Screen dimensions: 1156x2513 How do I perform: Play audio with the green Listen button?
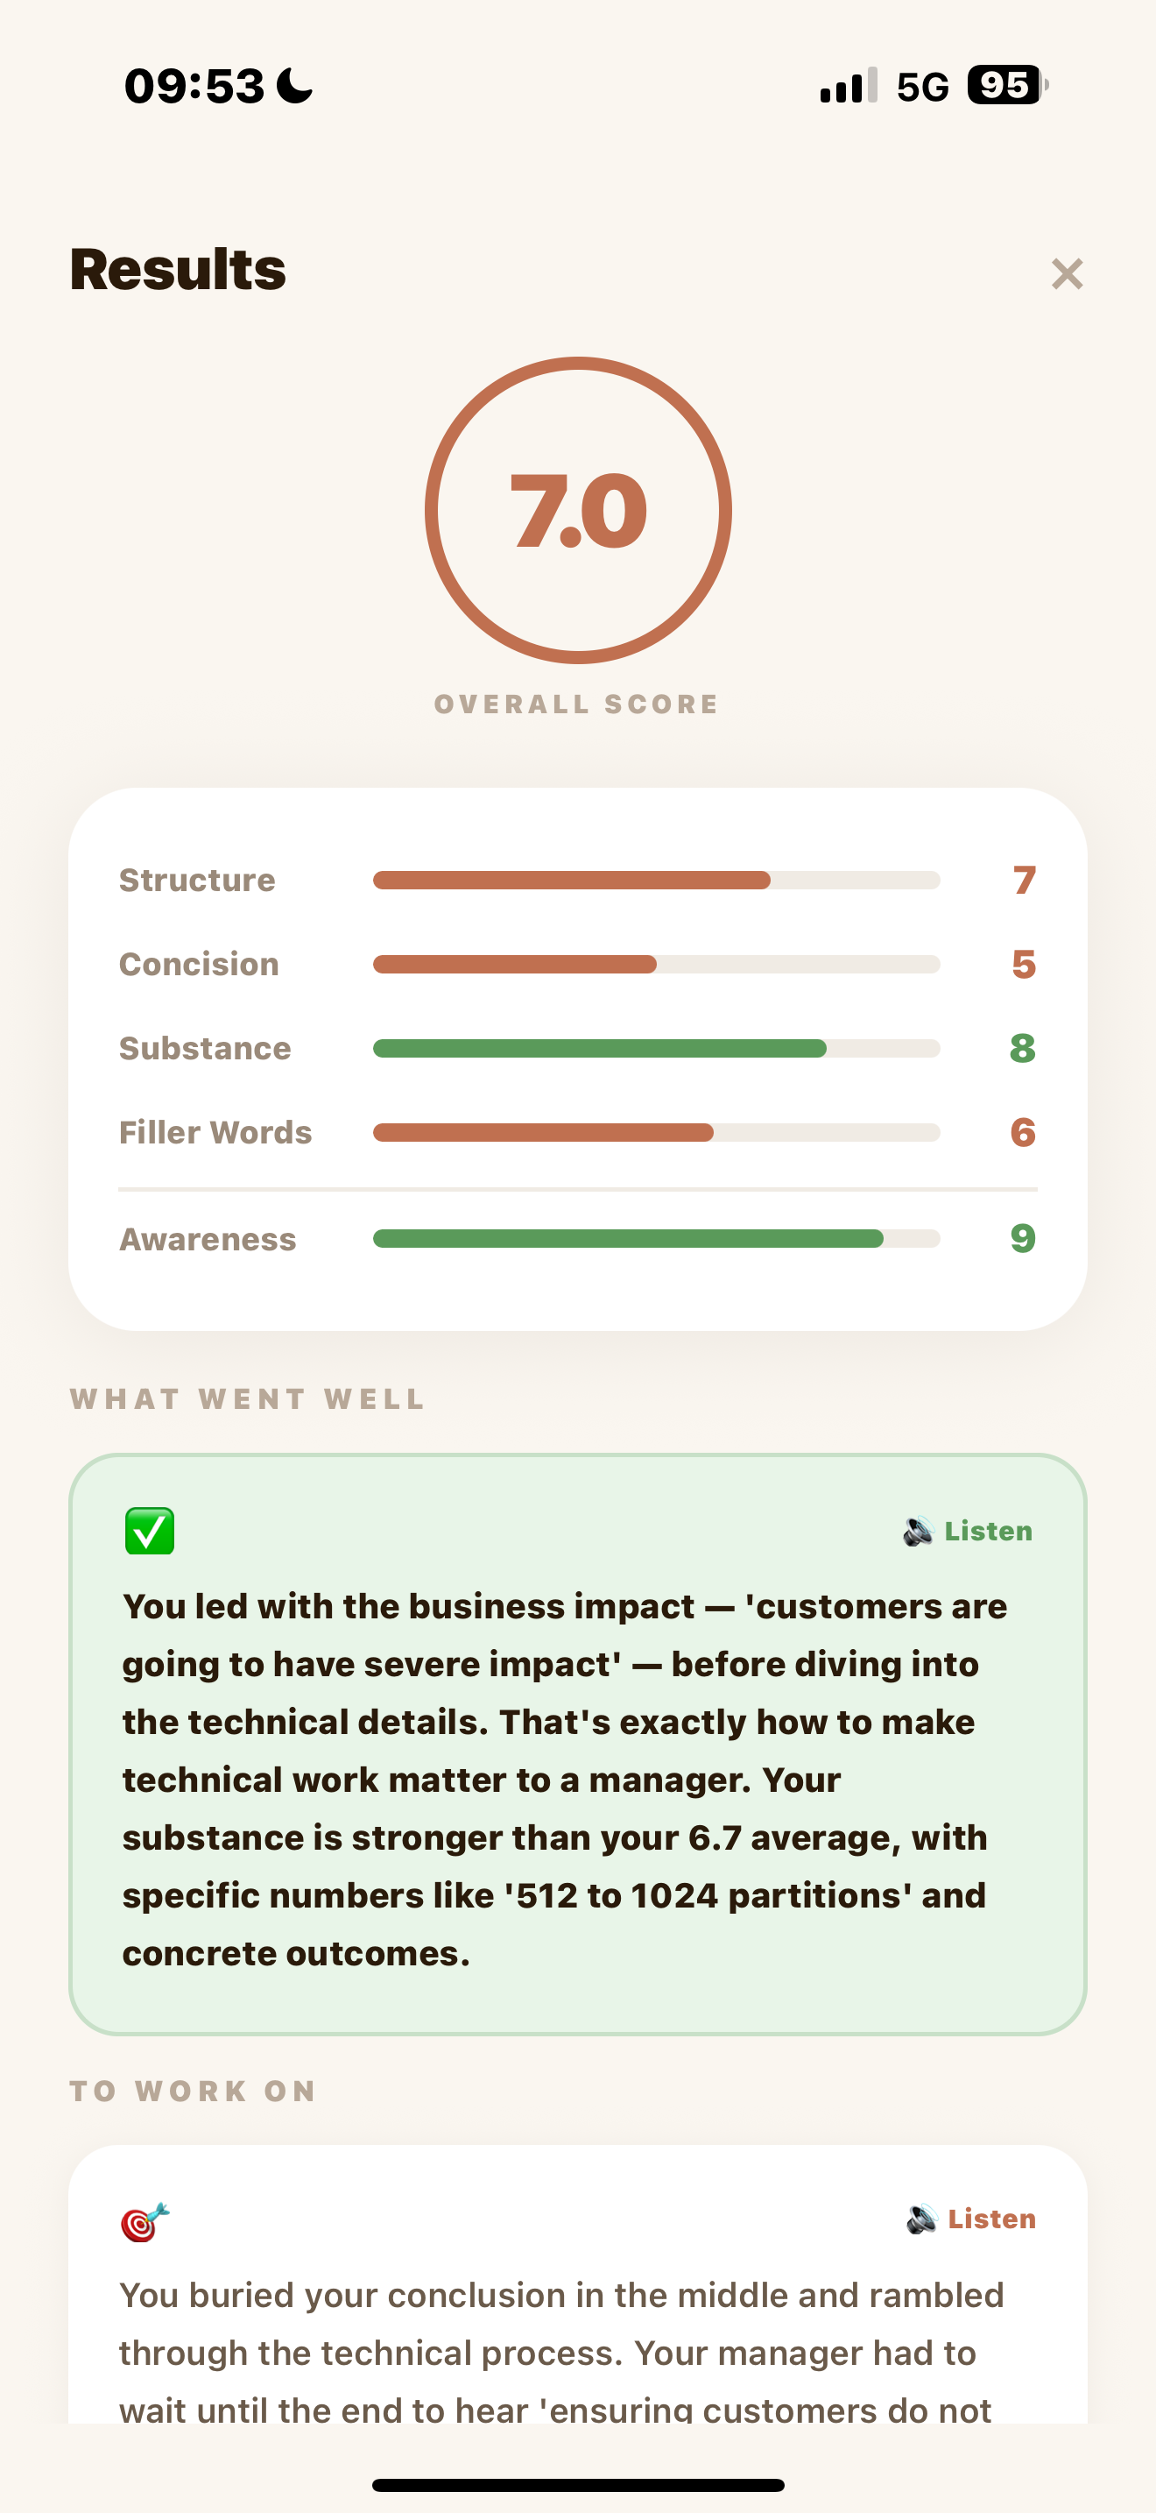coord(987,1531)
